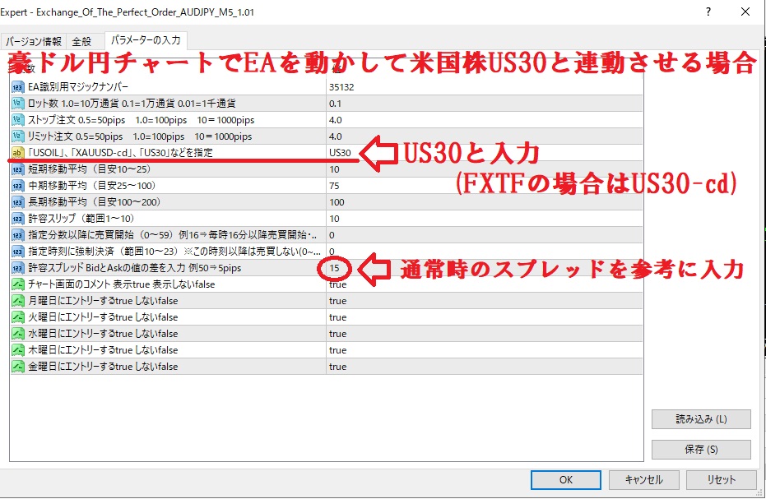Click the string 'ab' icon beside USOIL row
766x499 pixels.
tap(17, 153)
